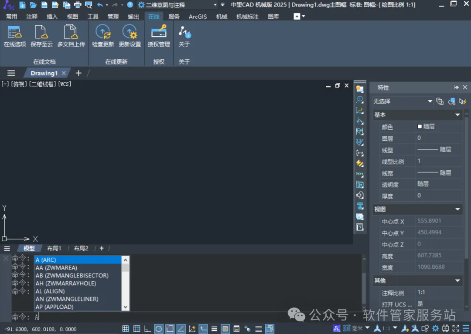
Task: Click the Select Objects icon in 特性 panel
Action: click(x=451, y=101)
